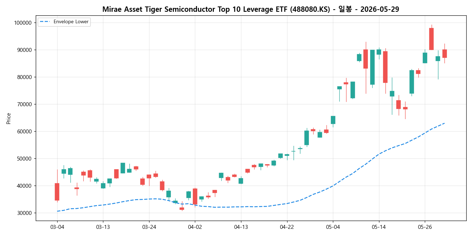The width and height of the screenshot is (472, 236).
Task: Click the 50000 y-axis tick label
Action: point(24,159)
